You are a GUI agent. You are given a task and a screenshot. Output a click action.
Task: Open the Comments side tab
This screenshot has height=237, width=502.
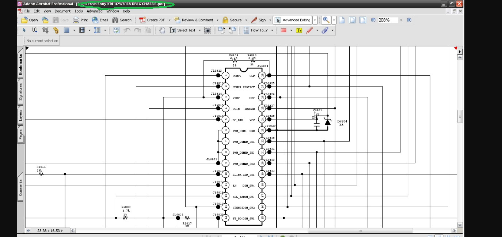click(x=20, y=187)
